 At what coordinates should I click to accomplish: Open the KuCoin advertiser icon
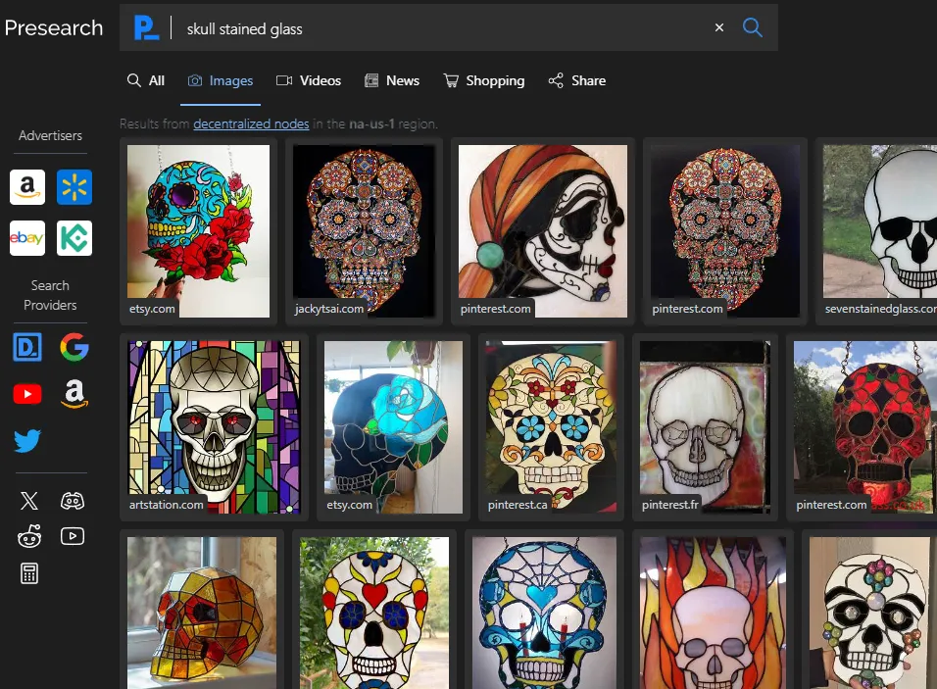[74, 238]
